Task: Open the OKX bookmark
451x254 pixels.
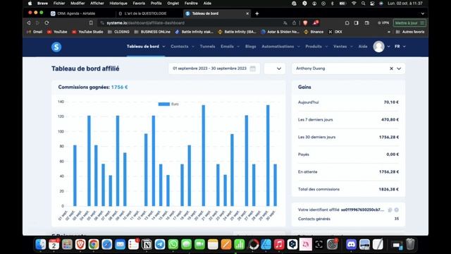Action: click(335, 32)
